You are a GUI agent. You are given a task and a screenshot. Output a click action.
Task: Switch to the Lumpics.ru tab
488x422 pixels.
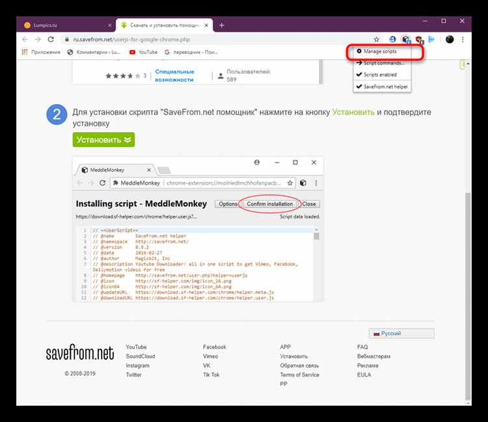[x=66, y=25]
